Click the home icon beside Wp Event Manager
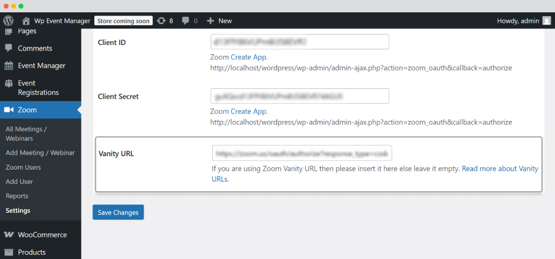 pyautogui.click(x=26, y=21)
